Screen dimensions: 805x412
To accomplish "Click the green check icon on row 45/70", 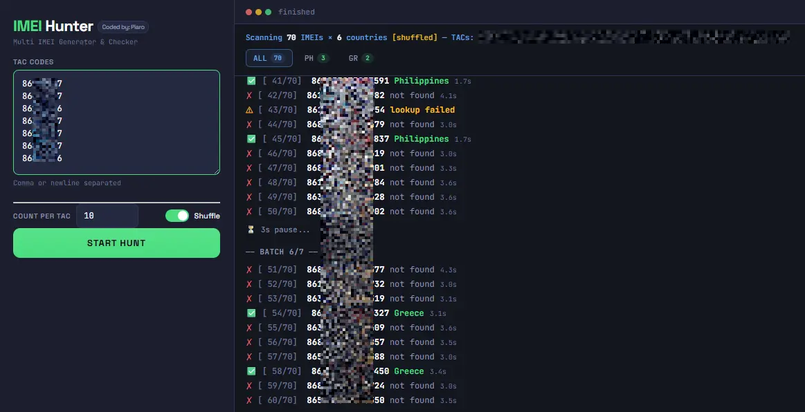I will 251,139.
